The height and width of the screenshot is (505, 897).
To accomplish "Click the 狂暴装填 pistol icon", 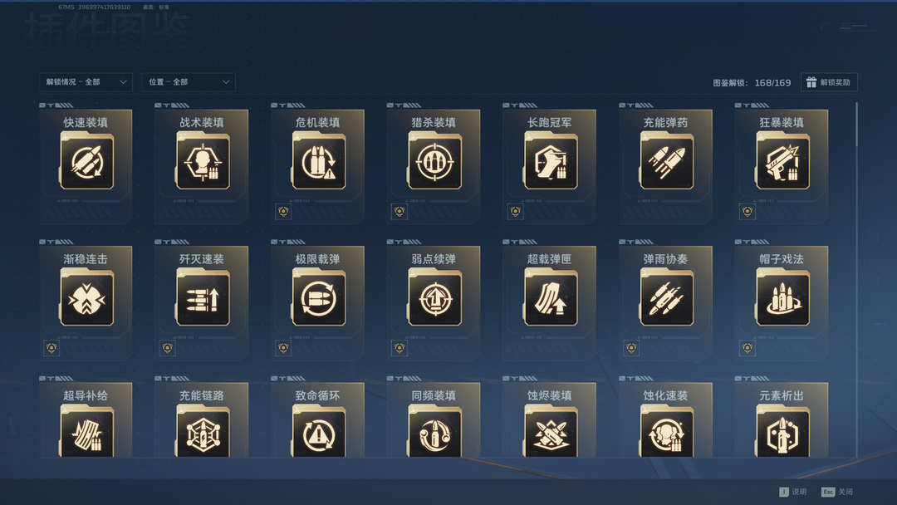I will (782, 162).
